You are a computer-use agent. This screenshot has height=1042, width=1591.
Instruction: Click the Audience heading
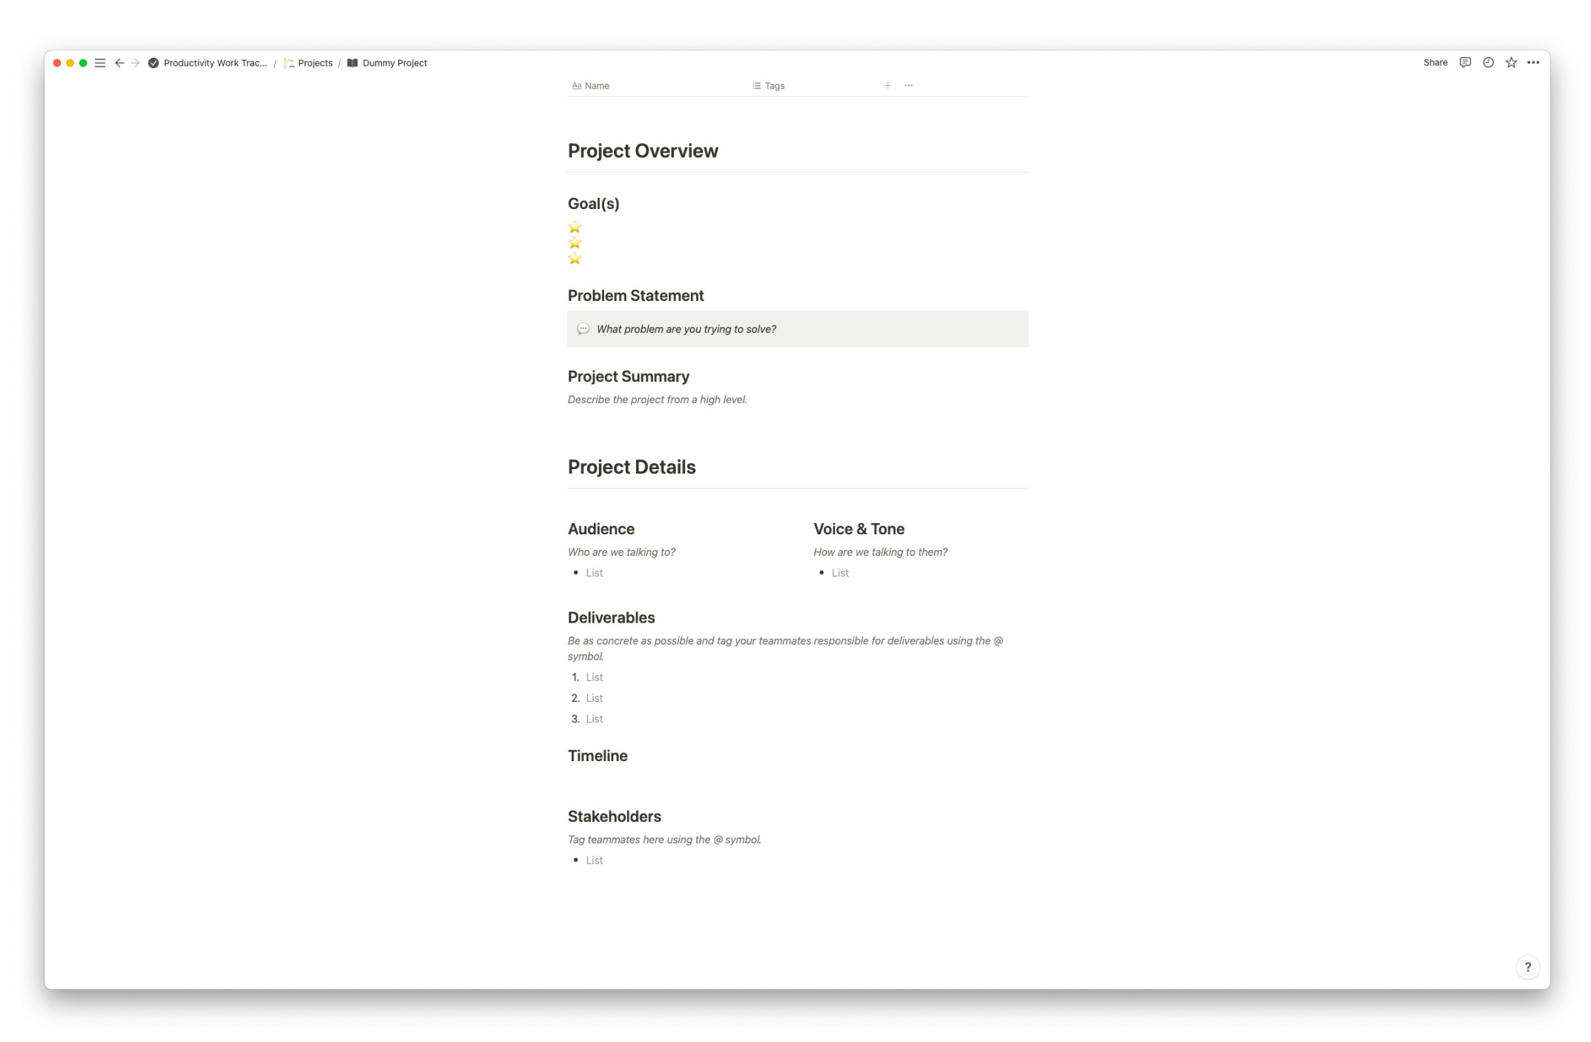(601, 529)
